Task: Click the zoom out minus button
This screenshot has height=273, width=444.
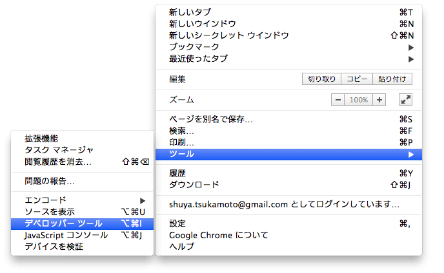Action: pos(339,100)
